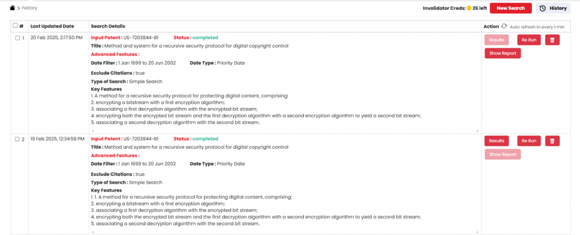Show Report for the first search
Screen dimensions: 580x235
[503, 53]
